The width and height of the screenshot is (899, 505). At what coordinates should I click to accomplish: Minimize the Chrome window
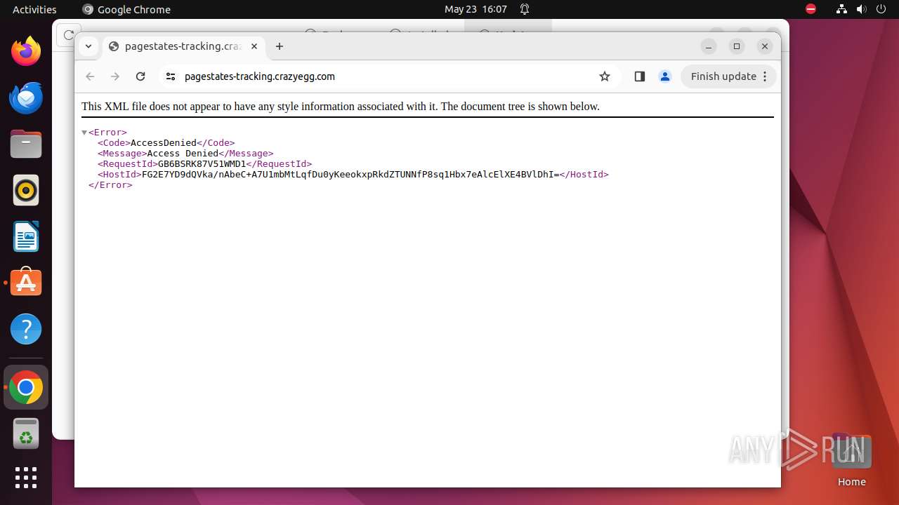[x=709, y=46]
